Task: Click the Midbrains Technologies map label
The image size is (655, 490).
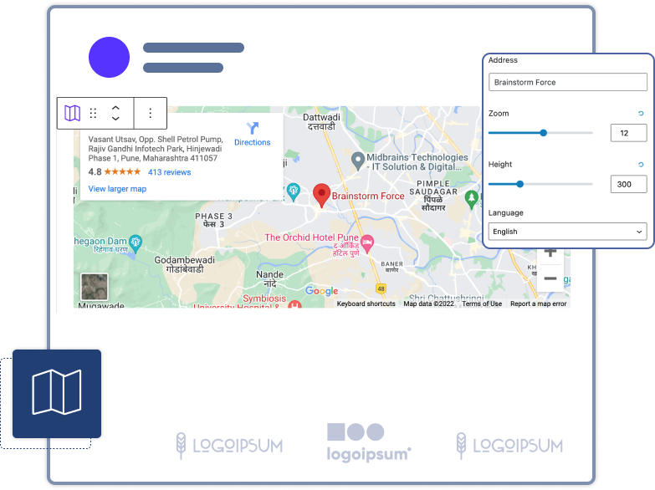Action: pos(417,162)
